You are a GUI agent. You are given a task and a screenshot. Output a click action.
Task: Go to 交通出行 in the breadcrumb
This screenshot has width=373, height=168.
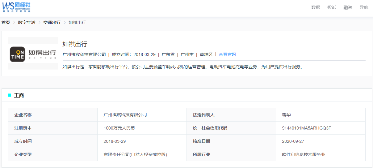coord(52,22)
